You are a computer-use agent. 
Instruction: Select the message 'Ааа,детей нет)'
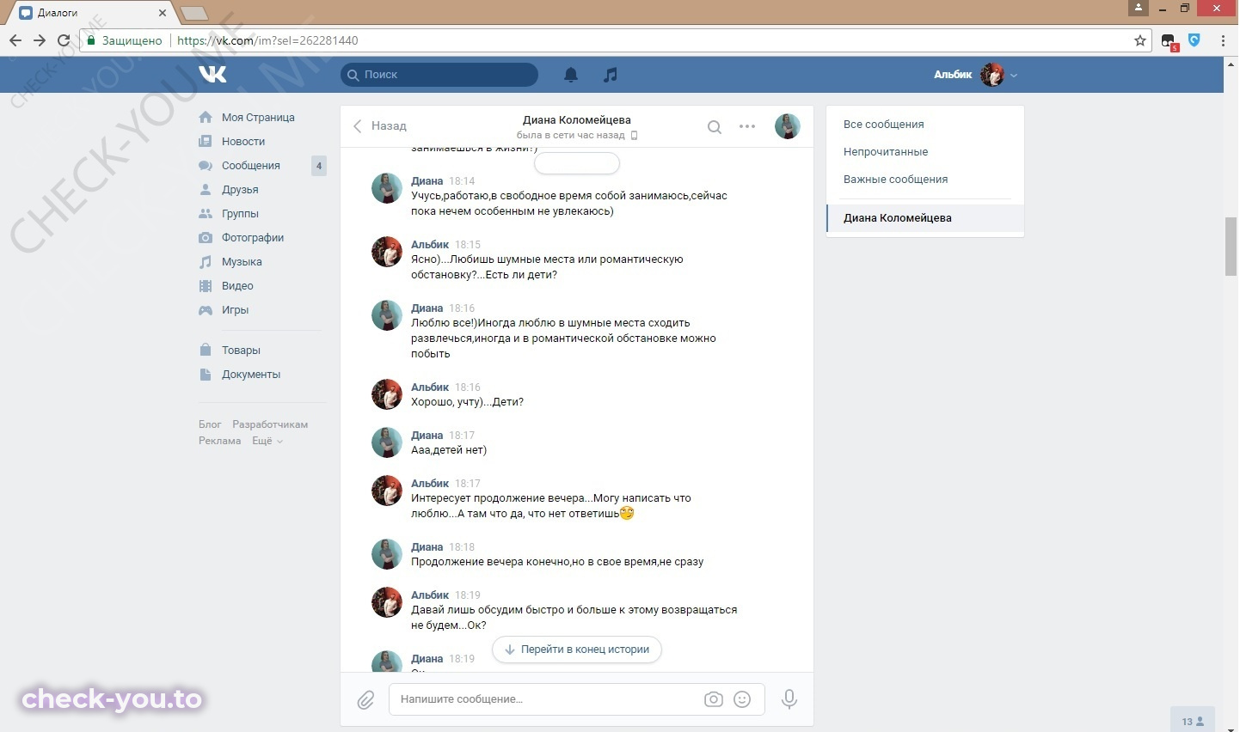click(449, 450)
